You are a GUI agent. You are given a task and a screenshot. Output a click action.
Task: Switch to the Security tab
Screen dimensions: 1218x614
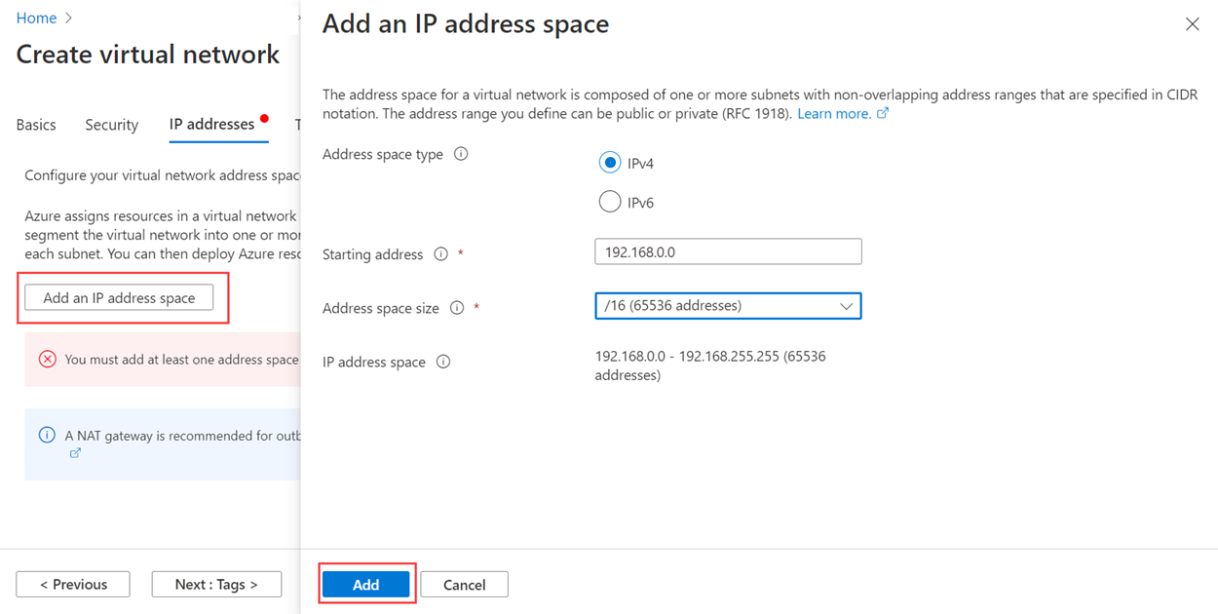pyautogui.click(x=112, y=125)
